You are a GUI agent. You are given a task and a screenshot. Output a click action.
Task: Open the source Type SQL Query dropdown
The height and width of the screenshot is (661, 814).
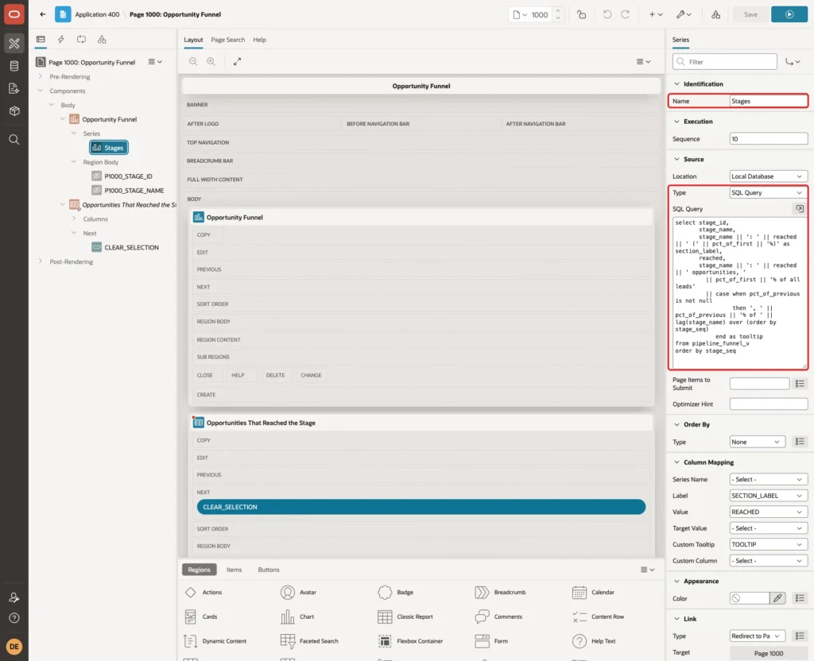(x=769, y=192)
